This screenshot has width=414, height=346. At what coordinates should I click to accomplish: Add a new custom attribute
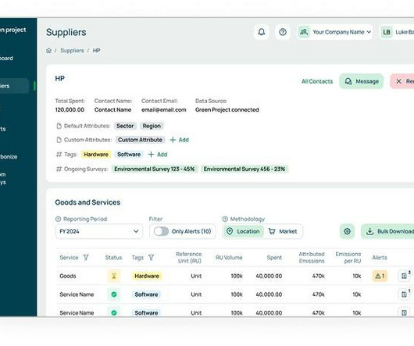(180, 140)
